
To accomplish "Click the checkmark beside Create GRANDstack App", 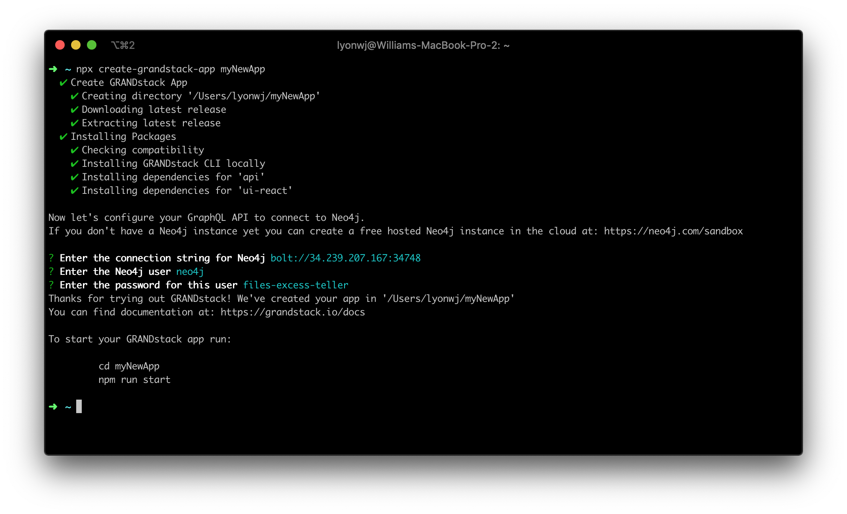I will pos(63,83).
